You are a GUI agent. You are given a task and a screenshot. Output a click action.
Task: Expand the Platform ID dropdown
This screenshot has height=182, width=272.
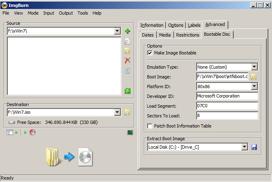click(254, 86)
